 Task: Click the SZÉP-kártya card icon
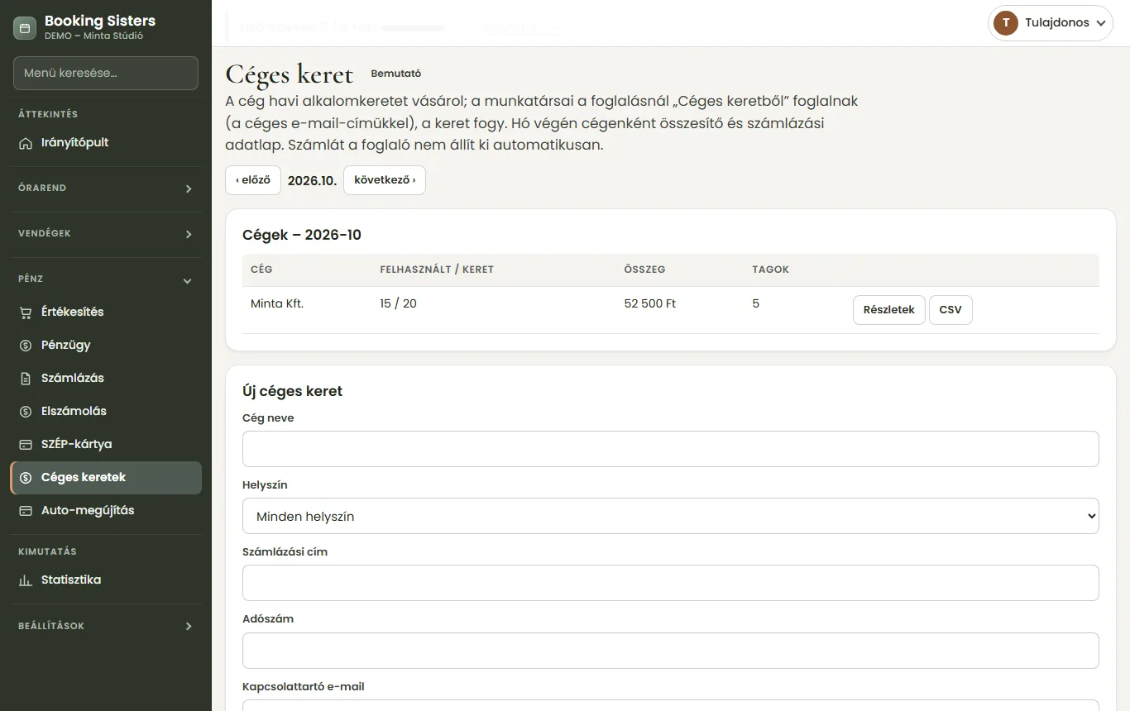[x=26, y=445]
